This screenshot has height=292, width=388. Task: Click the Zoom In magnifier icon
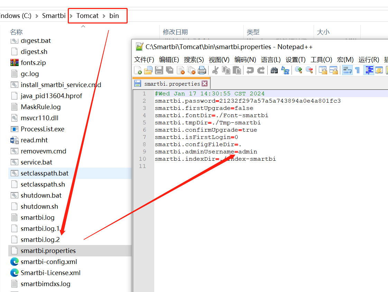pyautogui.click(x=298, y=70)
